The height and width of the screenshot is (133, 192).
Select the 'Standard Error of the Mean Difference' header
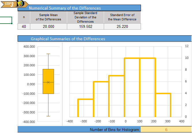click(122, 17)
